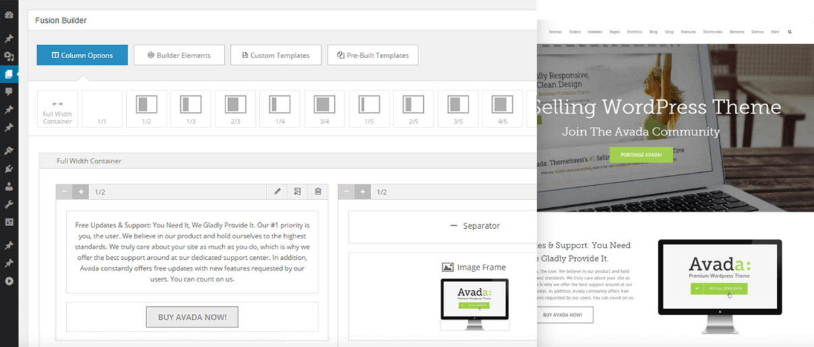Insert a 1/2 column from Column Options
Image resolution: width=814 pixels, height=347 pixels.
146,109
